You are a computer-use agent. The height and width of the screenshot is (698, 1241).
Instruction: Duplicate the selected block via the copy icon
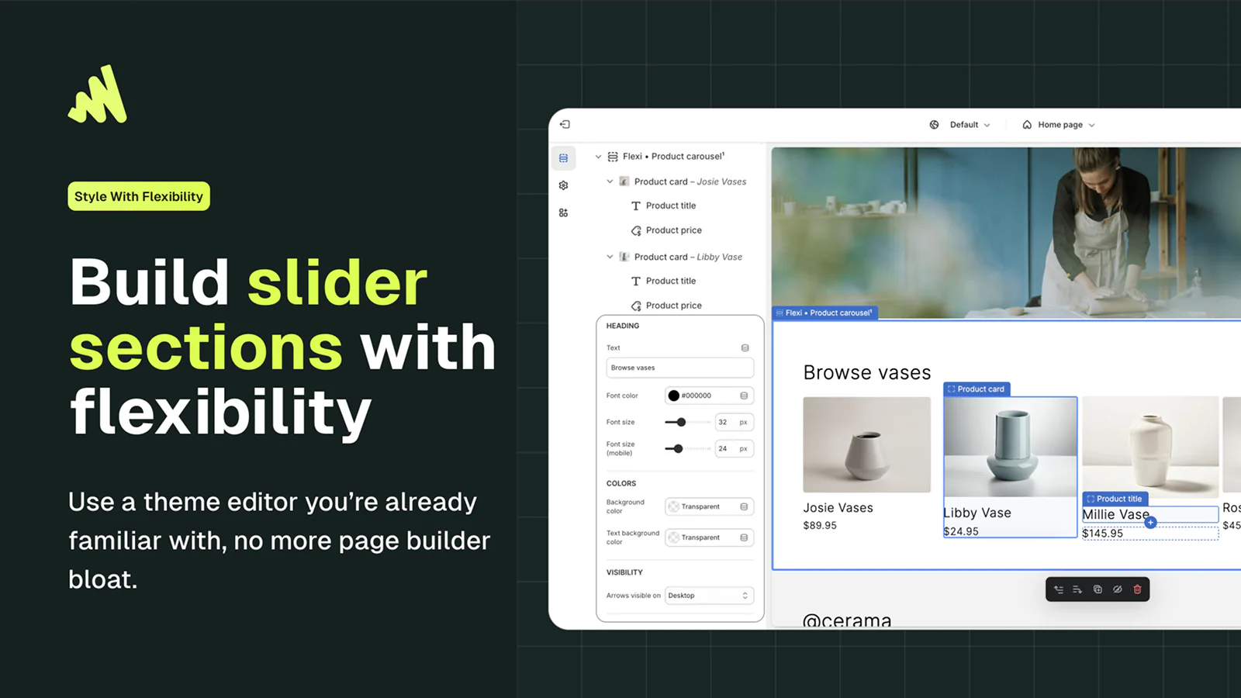click(x=1098, y=589)
